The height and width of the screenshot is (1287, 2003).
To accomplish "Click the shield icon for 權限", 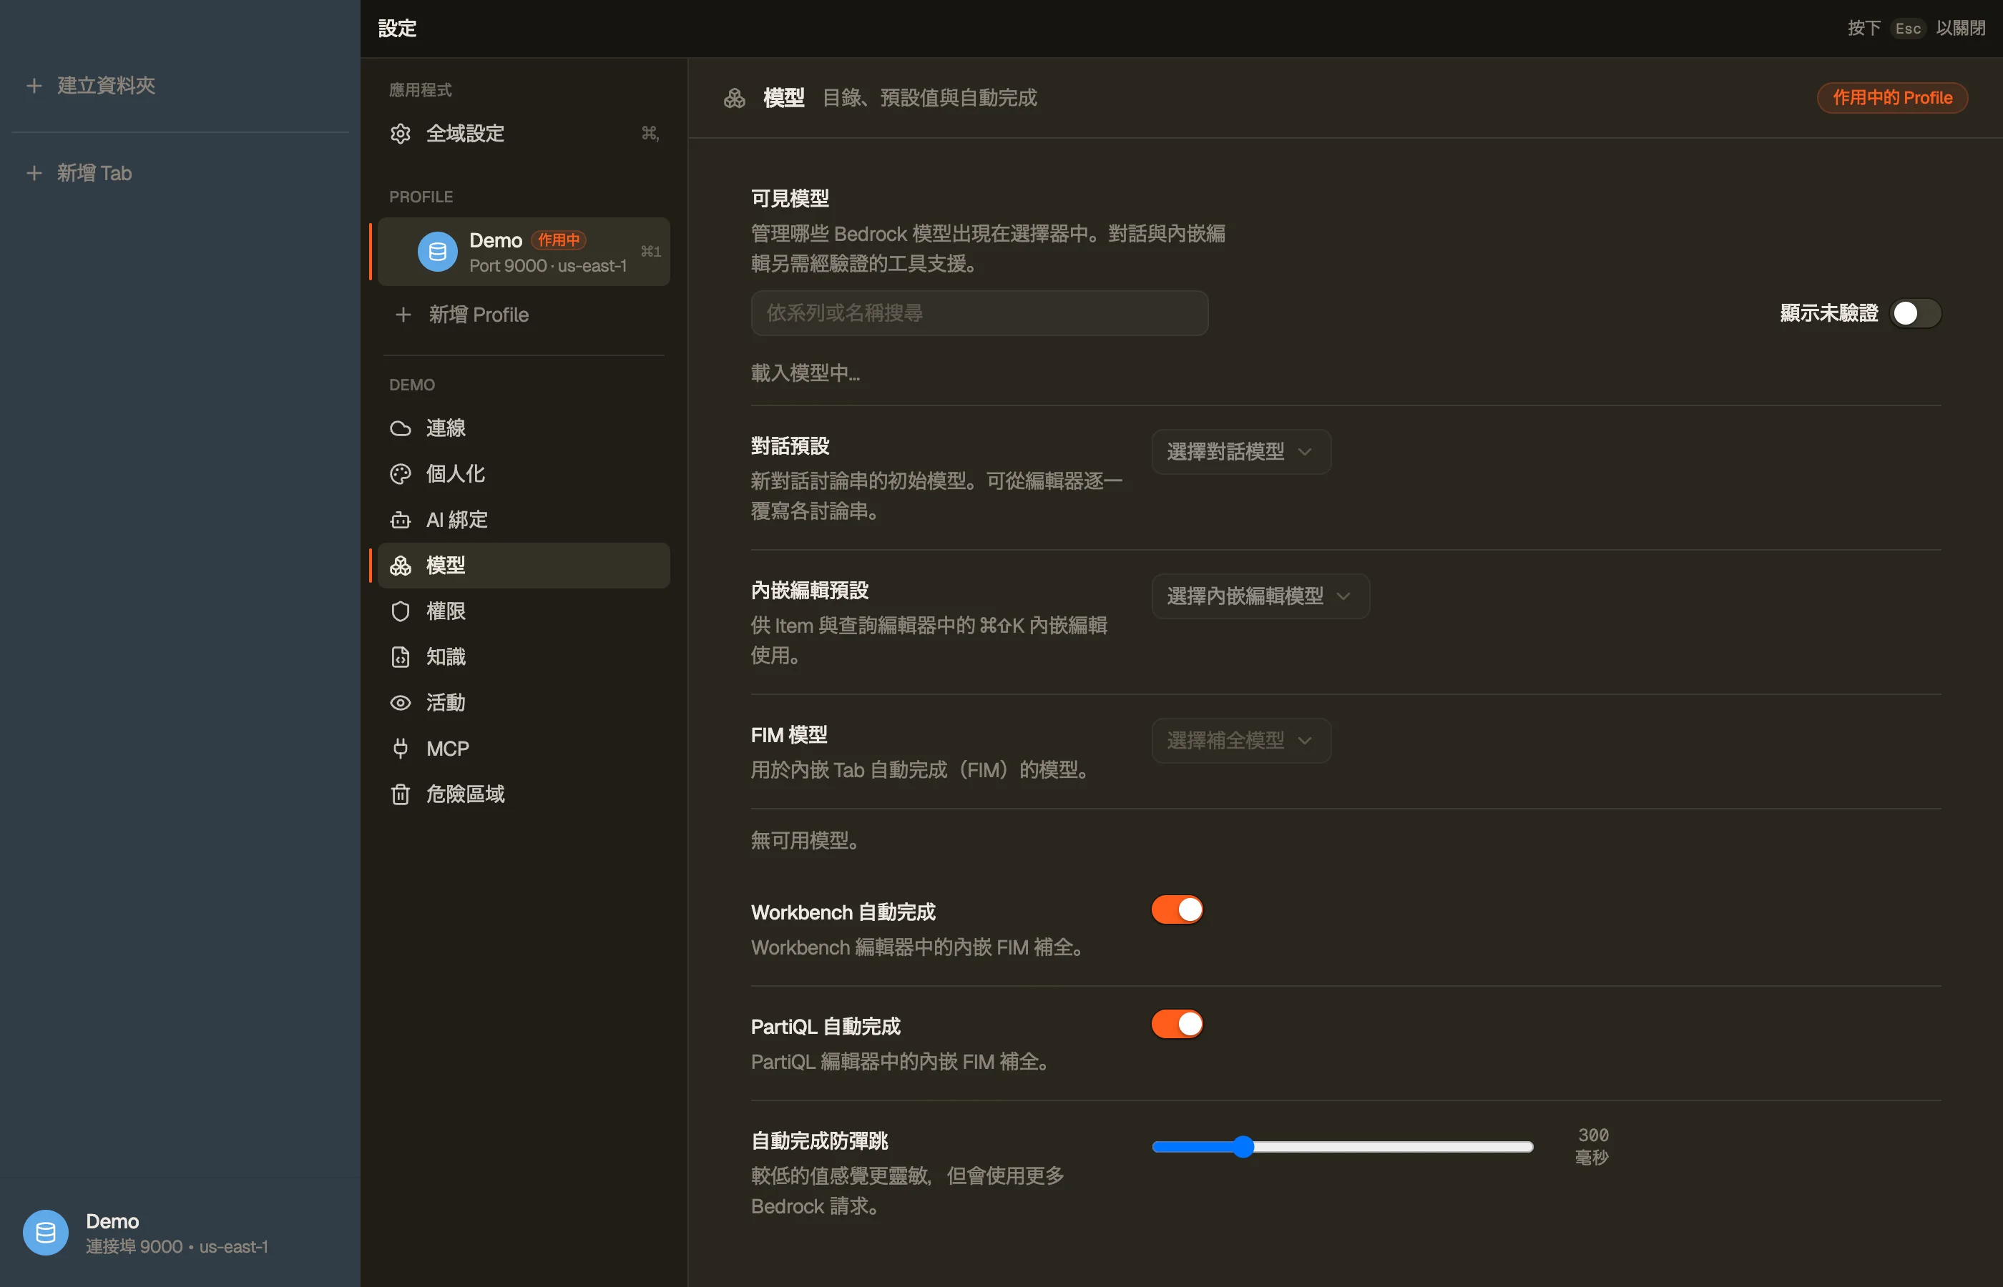I will (401, 612).
